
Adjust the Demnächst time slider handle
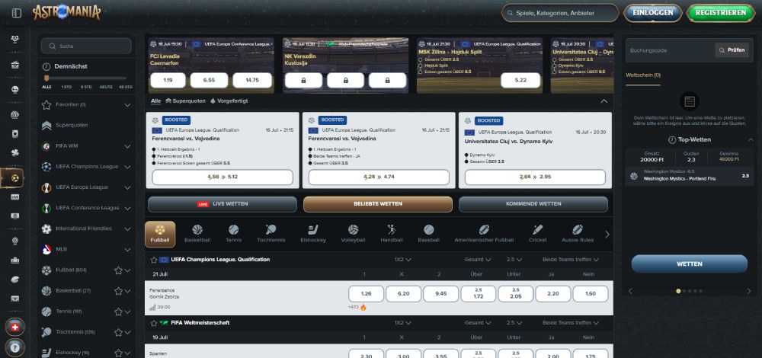coord(46,78)
